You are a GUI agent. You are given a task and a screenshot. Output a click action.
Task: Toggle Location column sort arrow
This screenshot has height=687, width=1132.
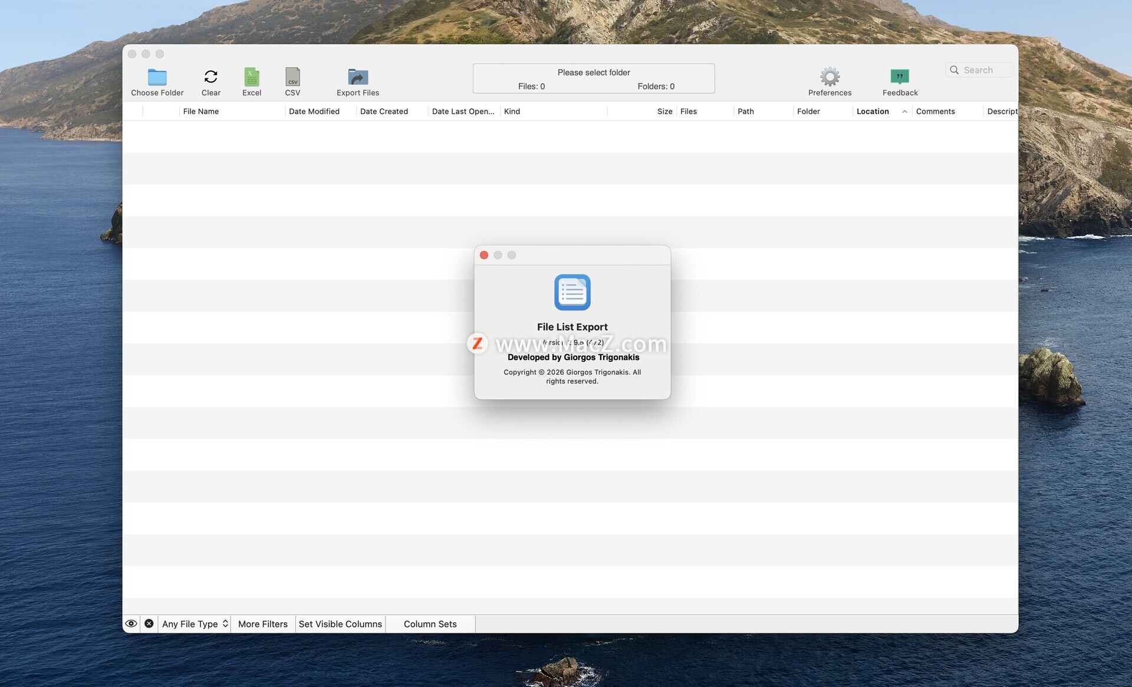point(904,111)
